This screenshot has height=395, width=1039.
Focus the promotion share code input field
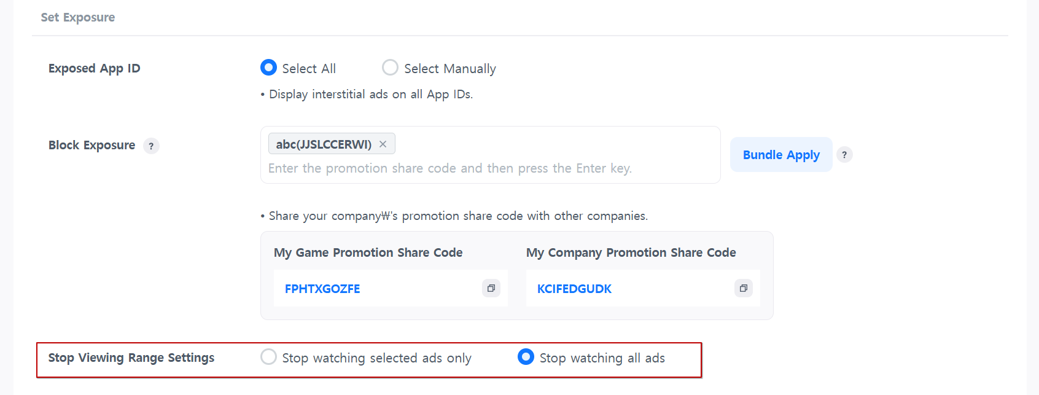point(449,168)
